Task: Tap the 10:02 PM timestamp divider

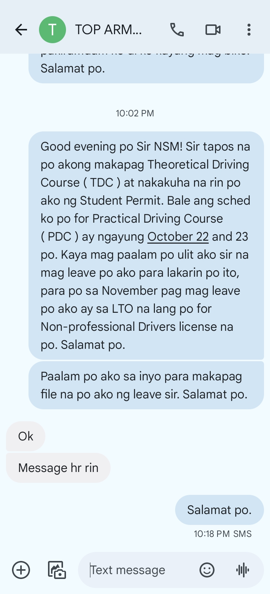Action: [x=135, y=113]
